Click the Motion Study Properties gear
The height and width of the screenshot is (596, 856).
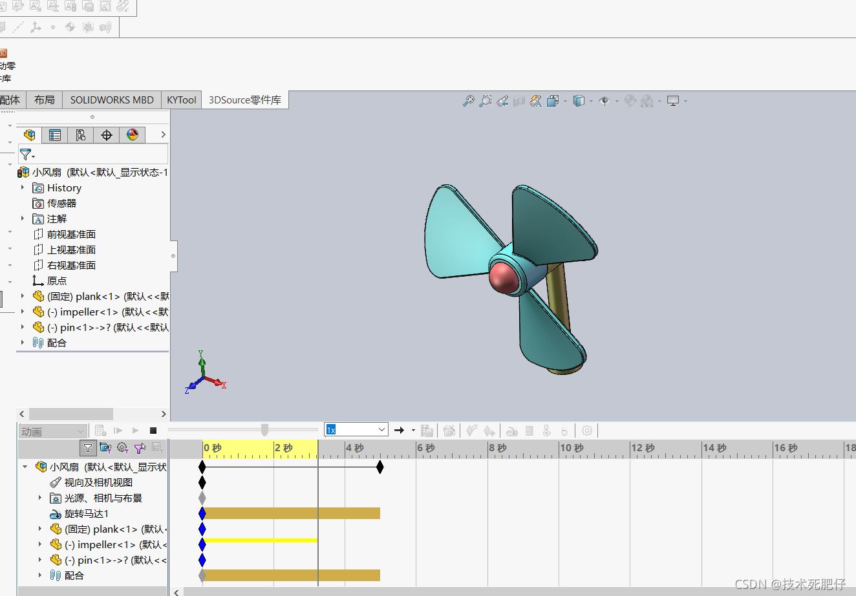tap(587, 431)
